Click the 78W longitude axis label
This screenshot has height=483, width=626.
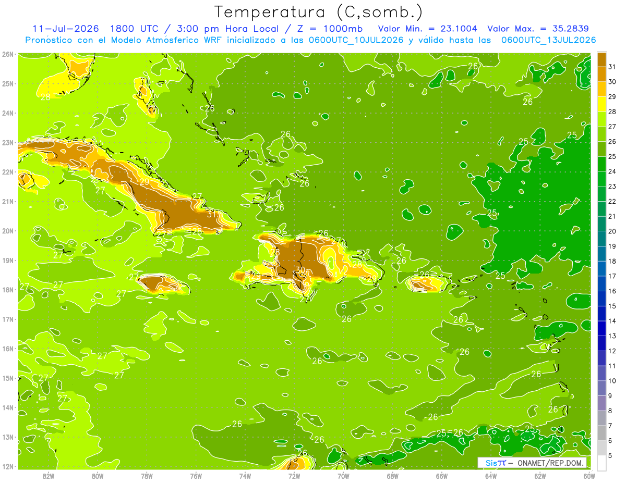pyautogui.click(x=147, y=476)
